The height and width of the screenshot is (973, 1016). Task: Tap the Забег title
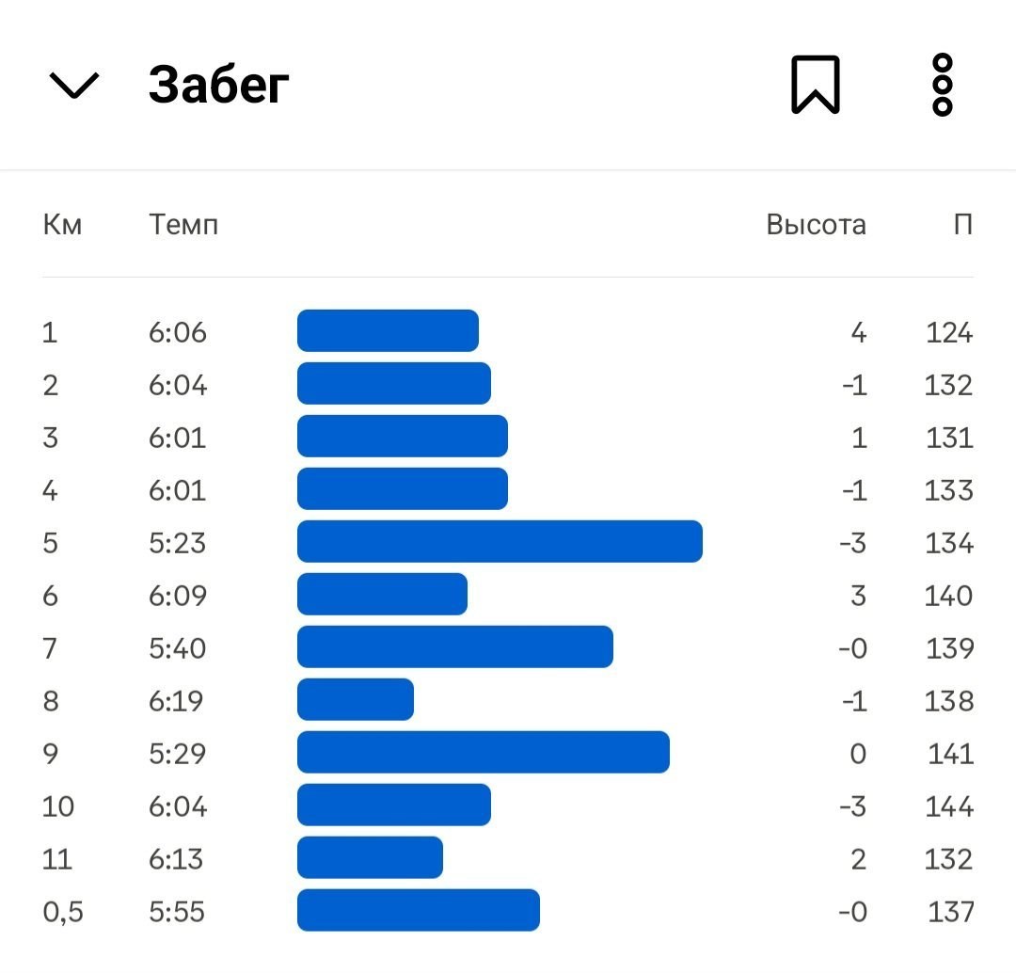[x=218, y=85]
